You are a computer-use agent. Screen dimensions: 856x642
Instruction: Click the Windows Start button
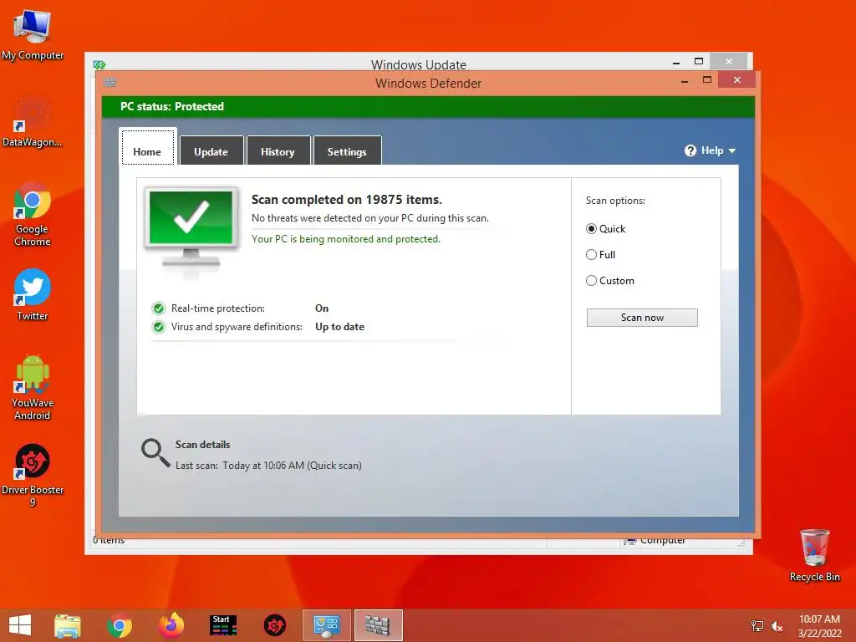coord(20,625)
